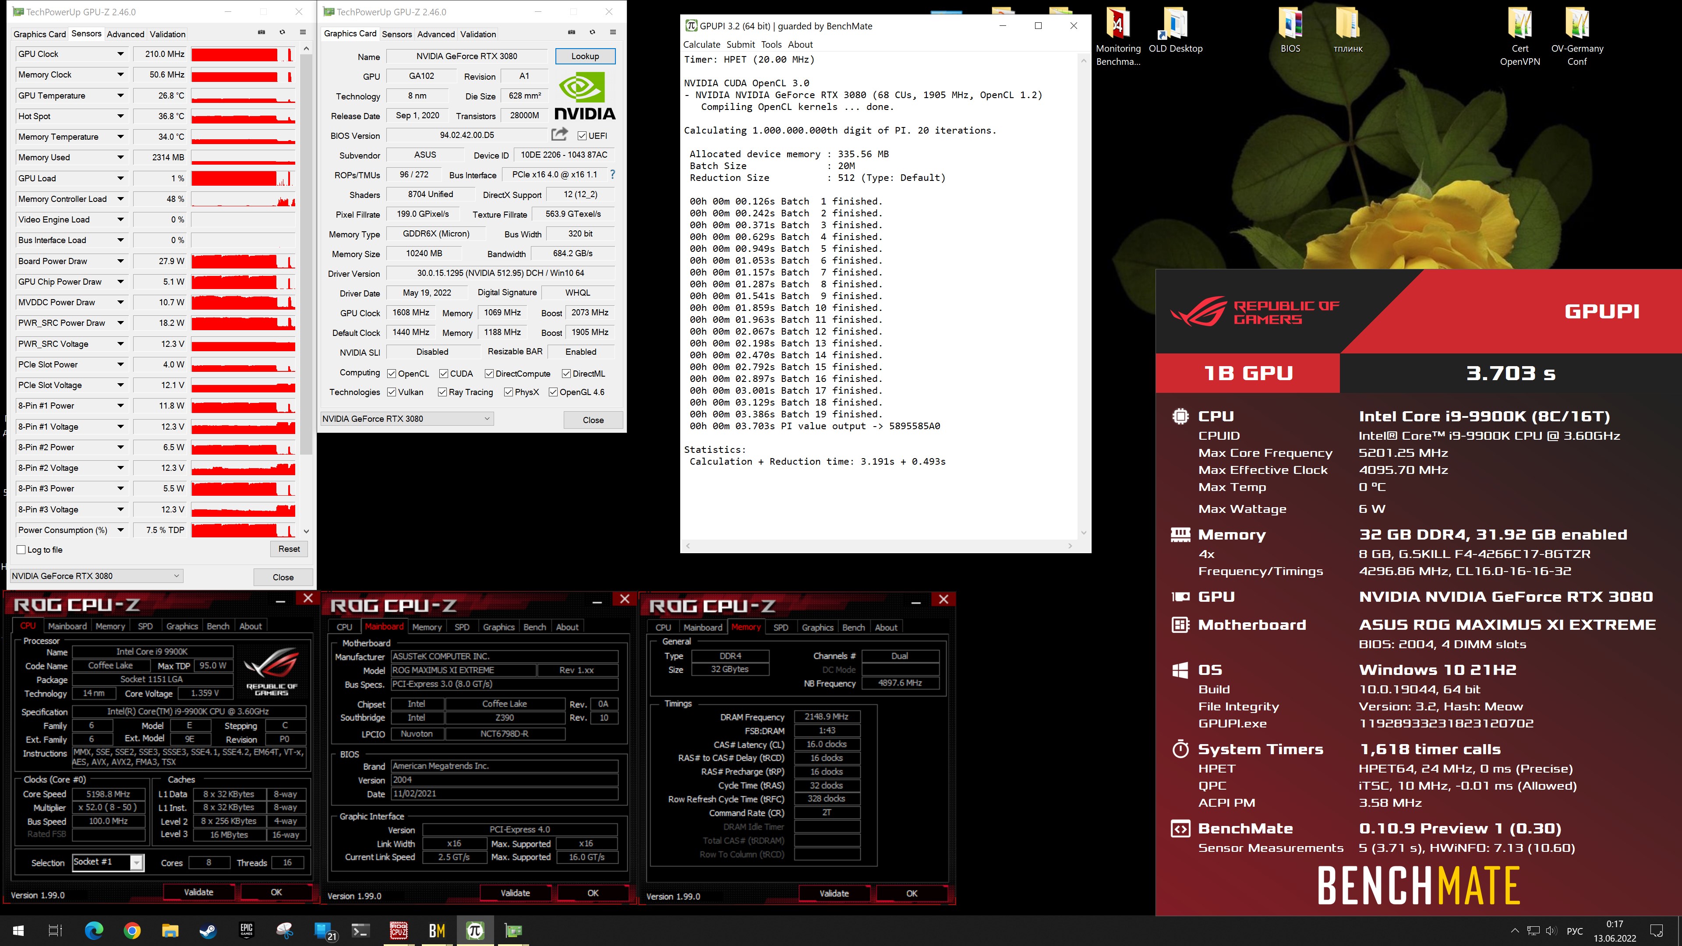Click the screenshot camera icon in GPU-Z Sensors window
Viewport: 1682px width, 946px height.
pos(261,32)
